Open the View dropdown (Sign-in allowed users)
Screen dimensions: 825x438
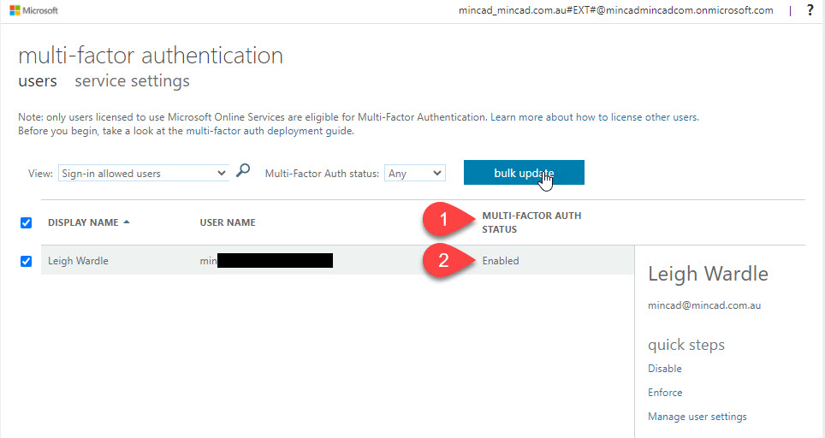point(144,173)
